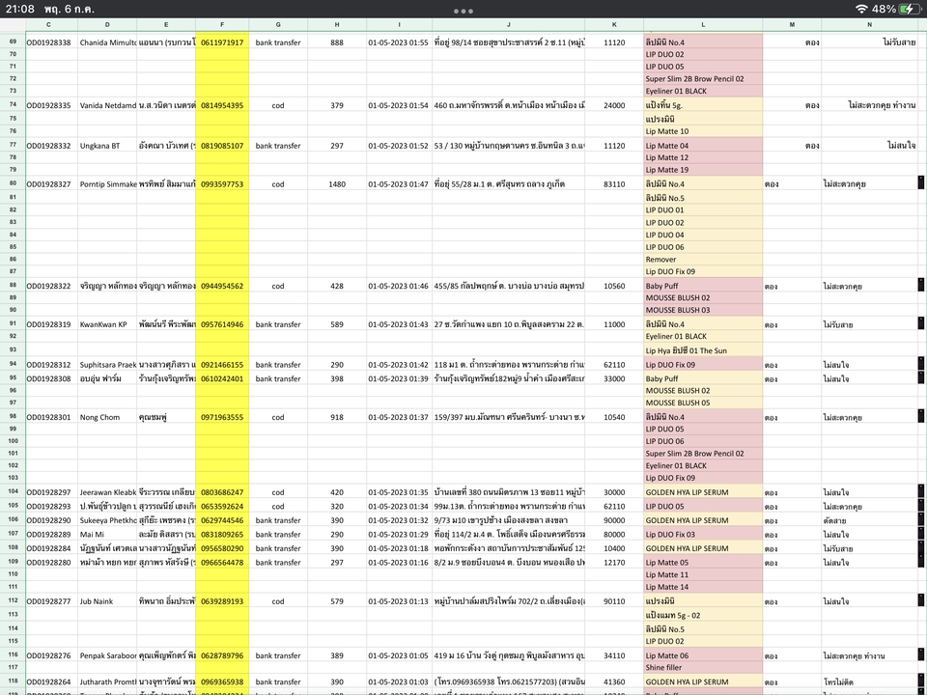Select the name cell Nong Chom
Viewport: 927px width, 695px height.
pyautogui.click(x=107, y=417)
